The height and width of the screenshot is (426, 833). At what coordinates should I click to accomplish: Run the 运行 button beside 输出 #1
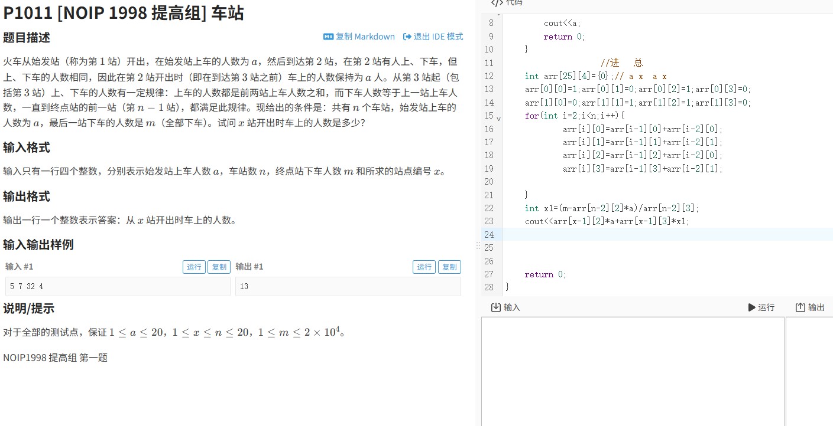click(424, 267)
